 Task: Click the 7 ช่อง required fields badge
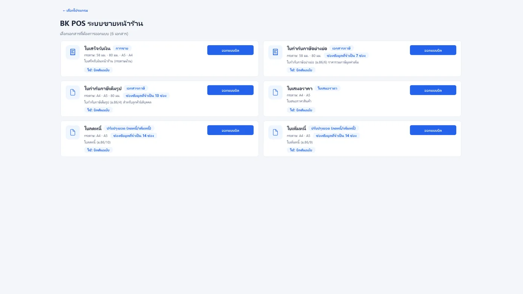[x=346, y=56]
